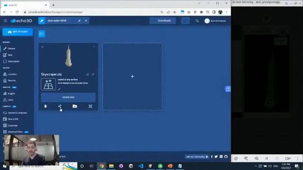Click the Skyscraper.obj file name
The height and width of the screenshot is (170, 303).
tap(51, 74)
